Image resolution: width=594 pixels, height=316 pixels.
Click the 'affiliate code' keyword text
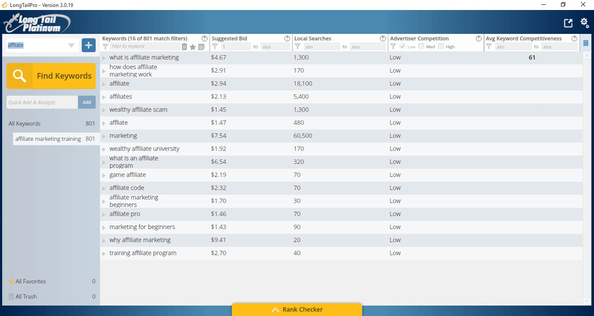pyautogui.click(x=127, y=188)
